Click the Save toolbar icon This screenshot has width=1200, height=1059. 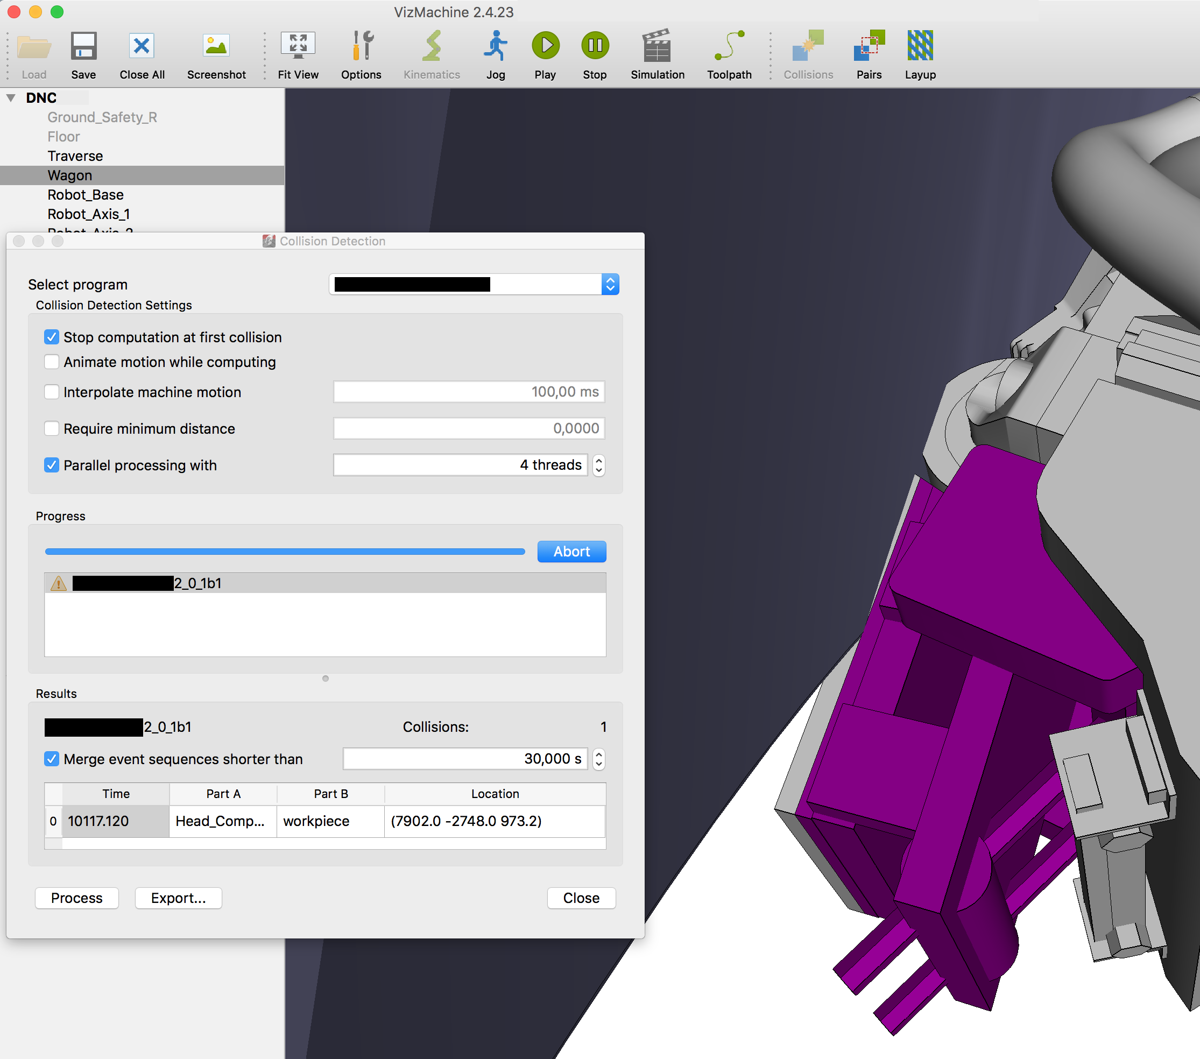pos(83,46)
